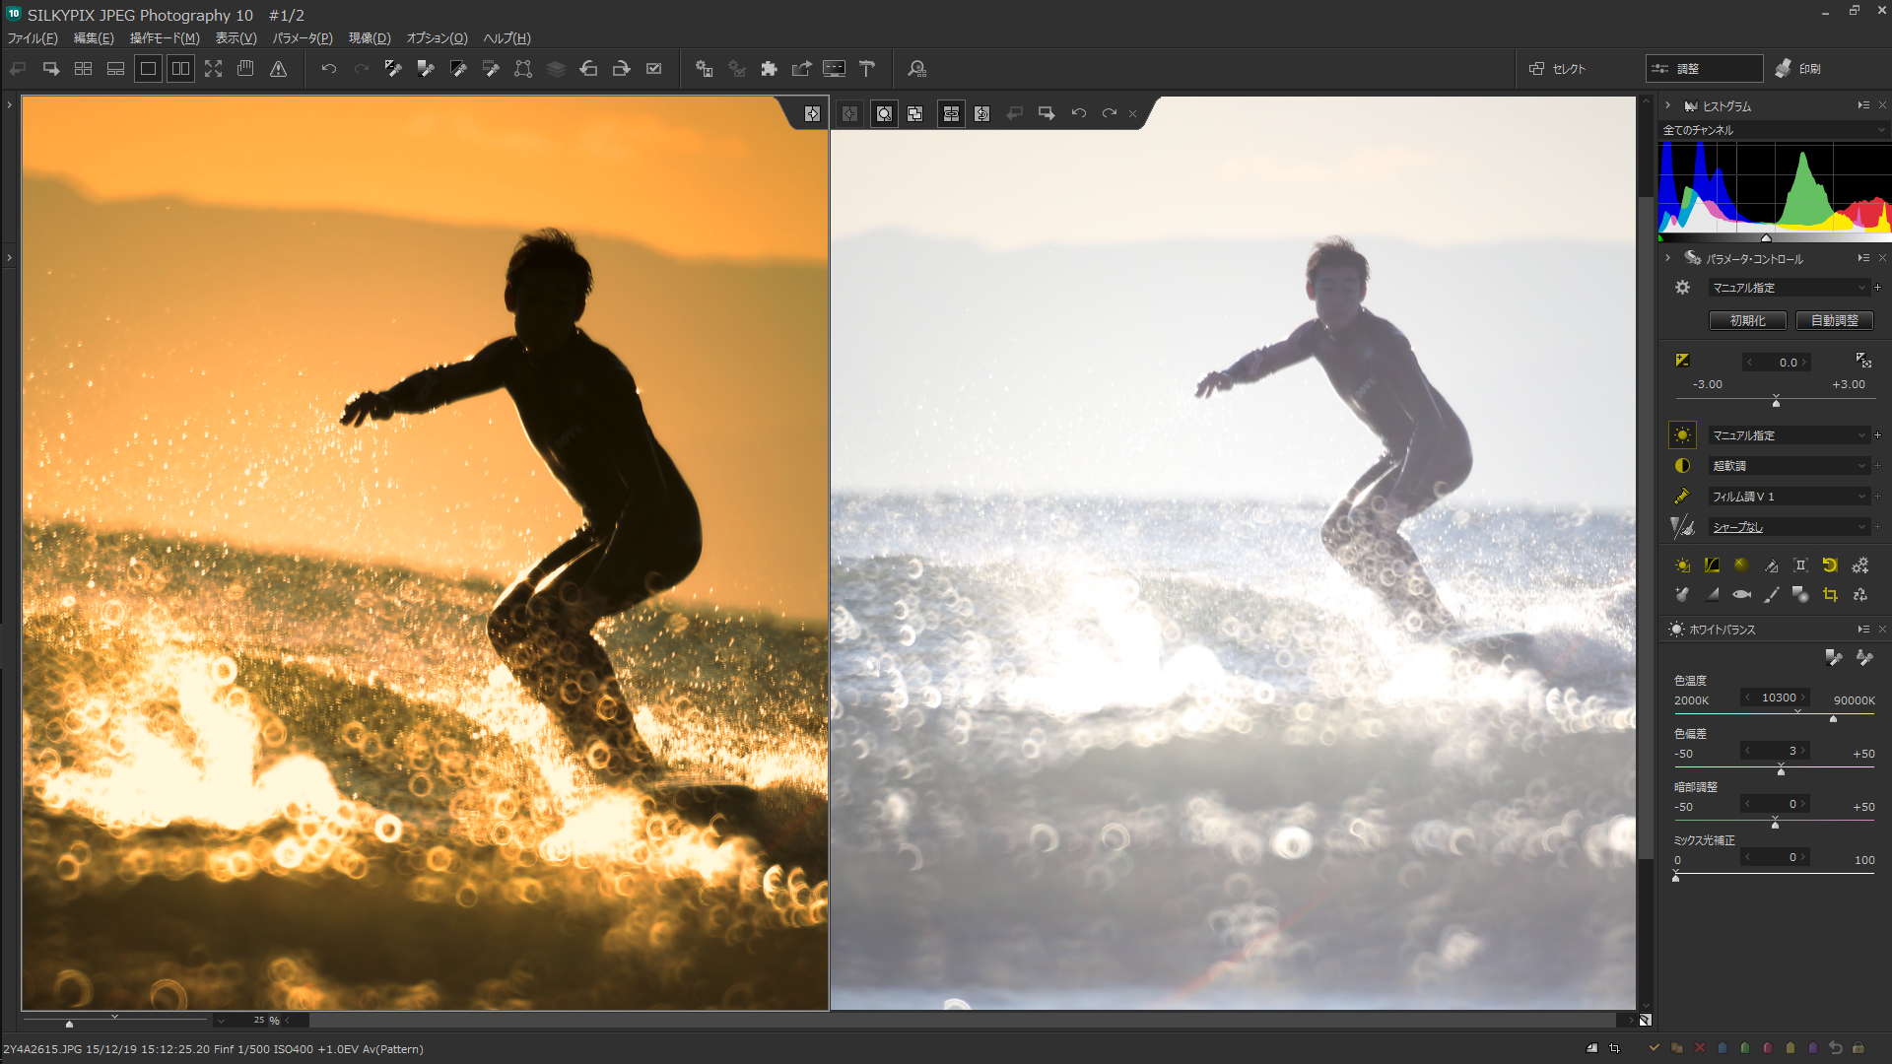Select the rotation tool icon
Image resolution: width=1892 pixels, height=1064 pixels.
(x=1830, y=565)
